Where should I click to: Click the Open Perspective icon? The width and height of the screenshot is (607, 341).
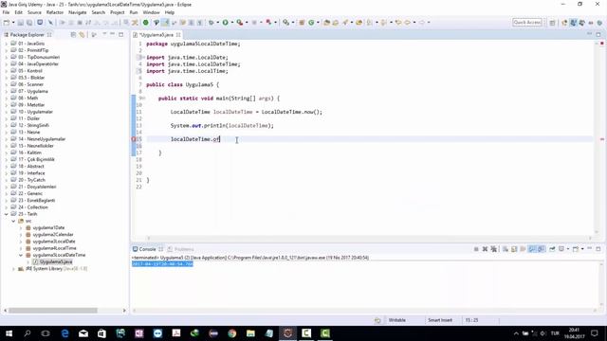point(552,23)
